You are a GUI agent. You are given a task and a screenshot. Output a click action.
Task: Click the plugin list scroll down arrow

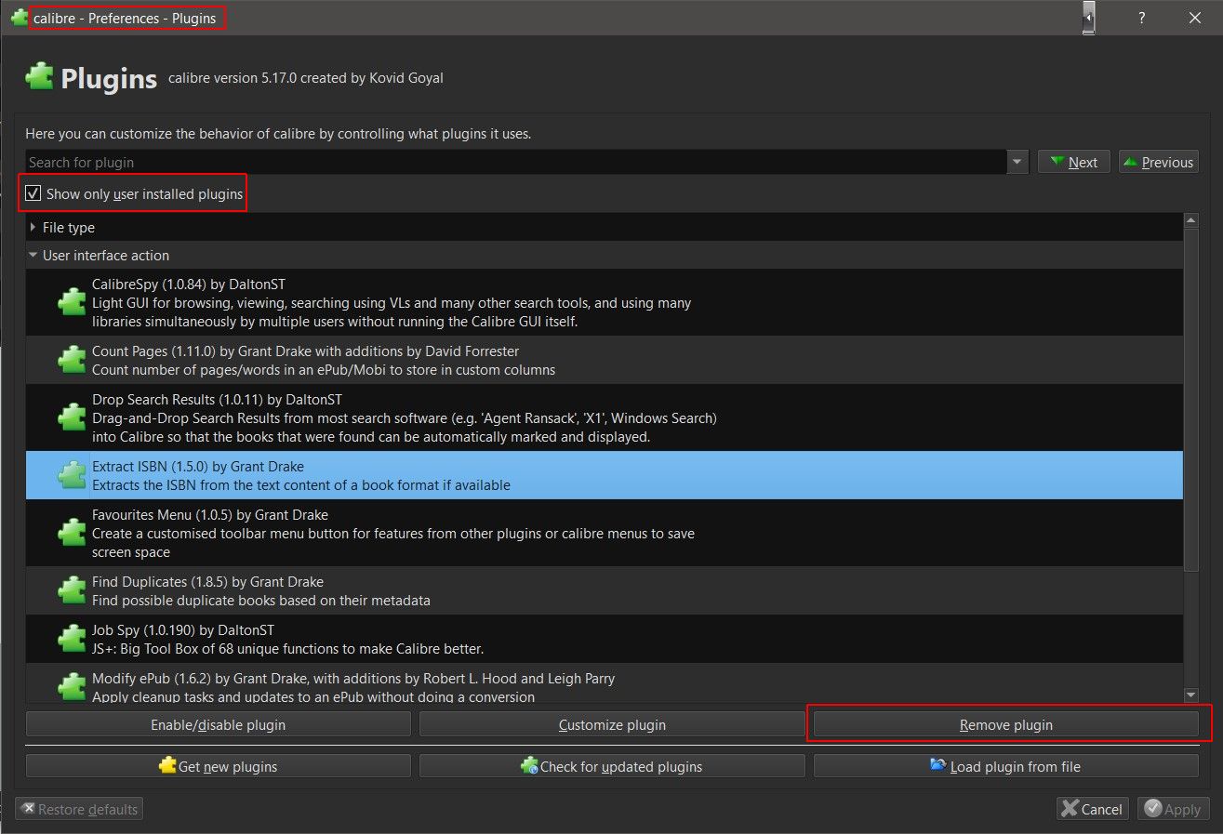click(x=1190, y=695)
